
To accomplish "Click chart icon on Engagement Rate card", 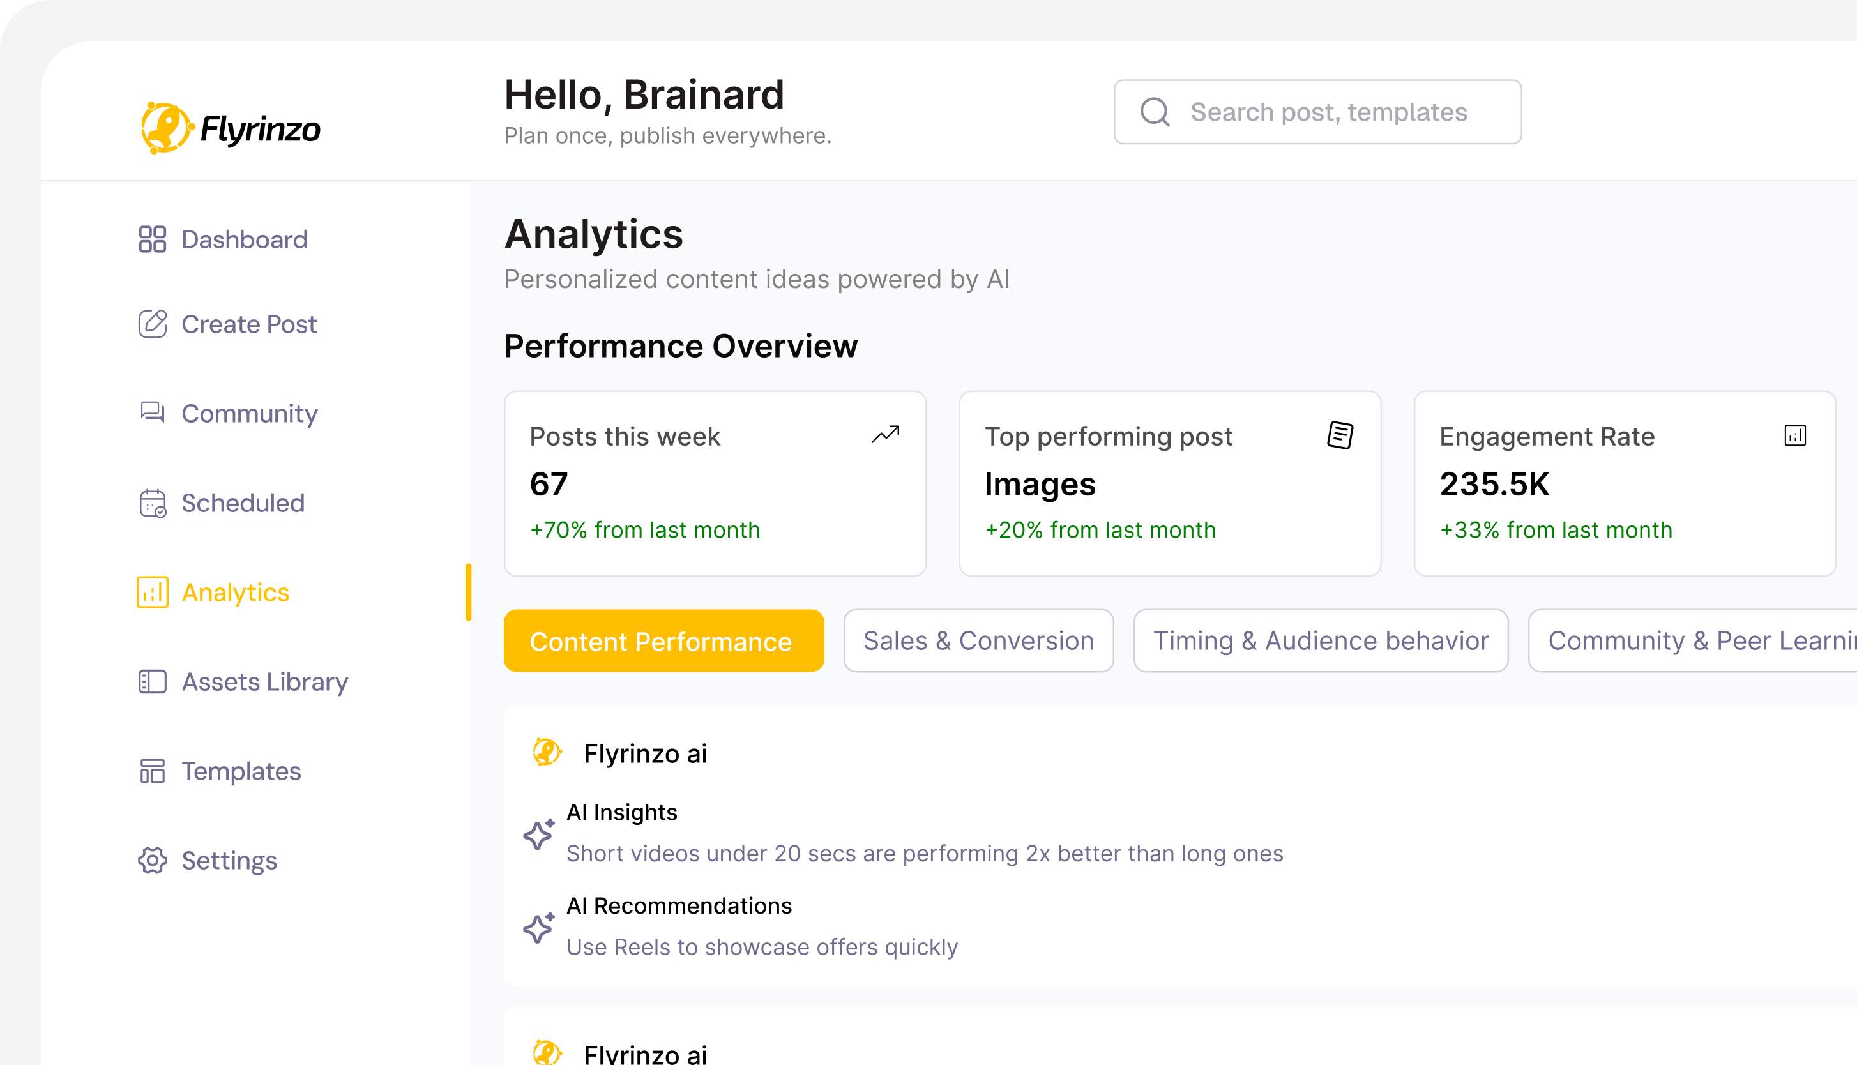I will (x=1795, y=435).
